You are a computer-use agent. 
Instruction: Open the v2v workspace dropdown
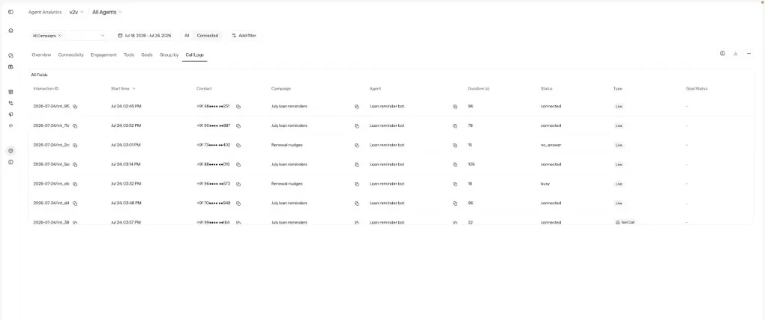[x=77, y=12]
